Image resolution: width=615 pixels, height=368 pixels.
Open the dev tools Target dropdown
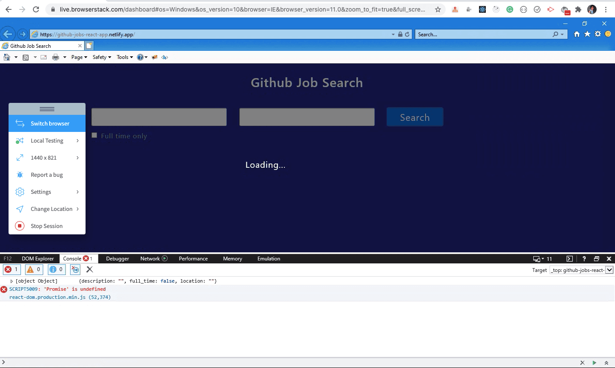pyautogui.click(x=610, y=270)
